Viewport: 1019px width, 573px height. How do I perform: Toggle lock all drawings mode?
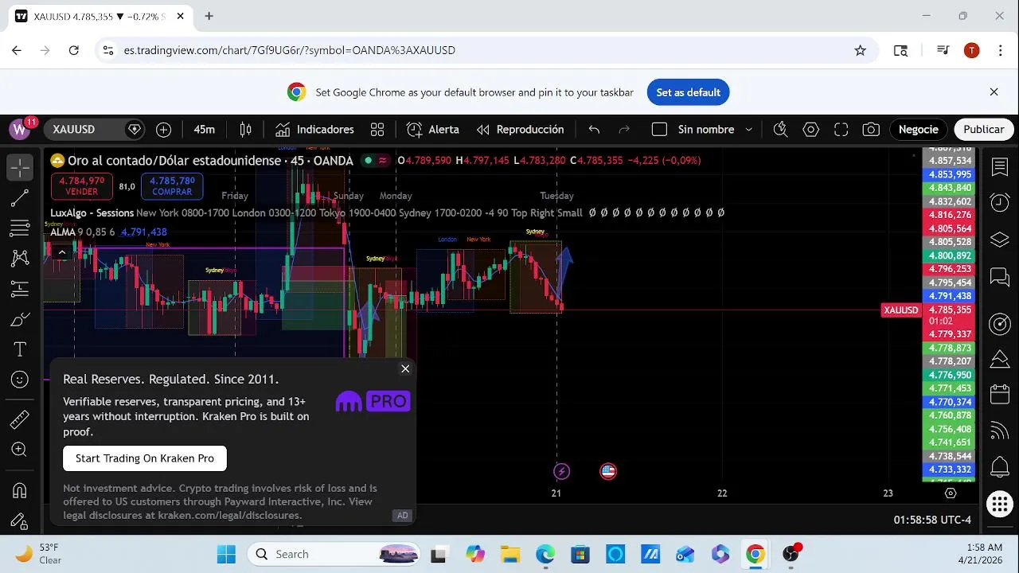20,520
